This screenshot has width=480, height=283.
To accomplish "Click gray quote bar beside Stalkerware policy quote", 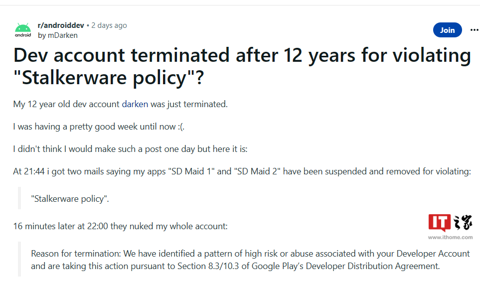I will (19, 198).
